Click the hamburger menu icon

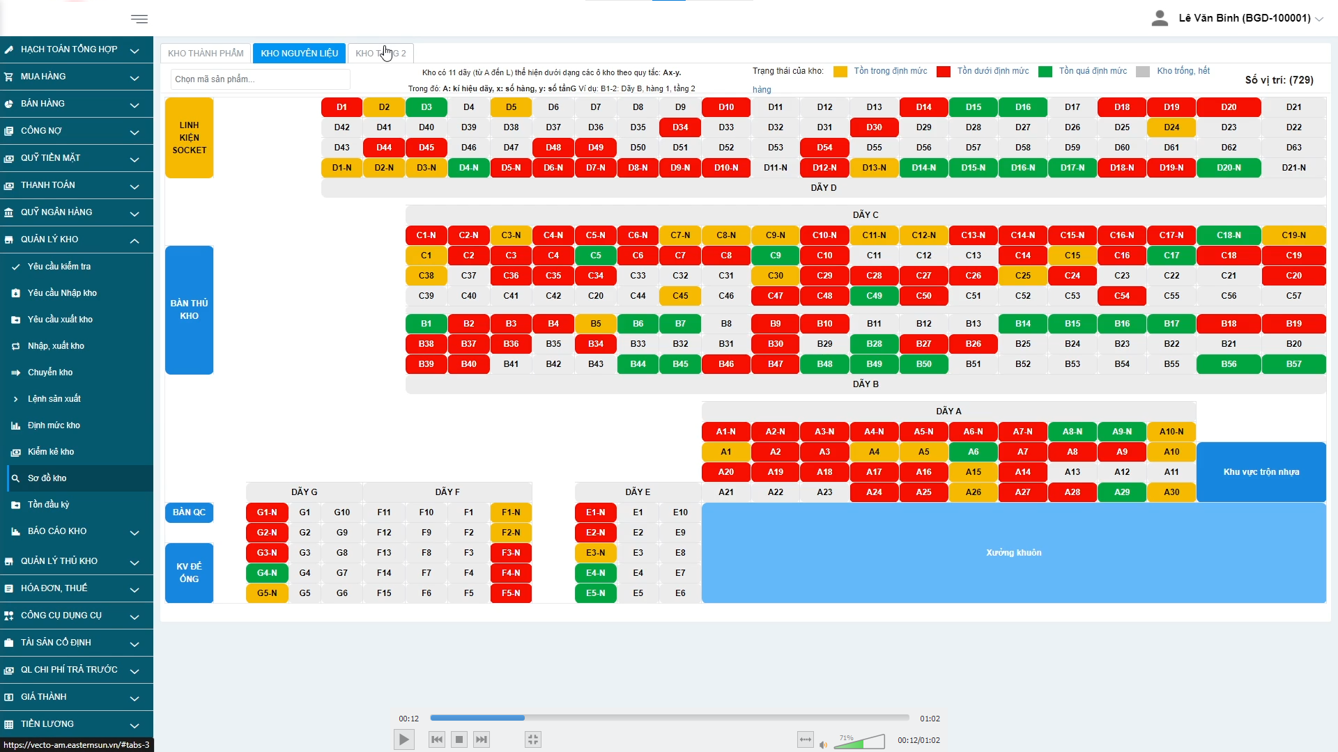tap(139, 19)
